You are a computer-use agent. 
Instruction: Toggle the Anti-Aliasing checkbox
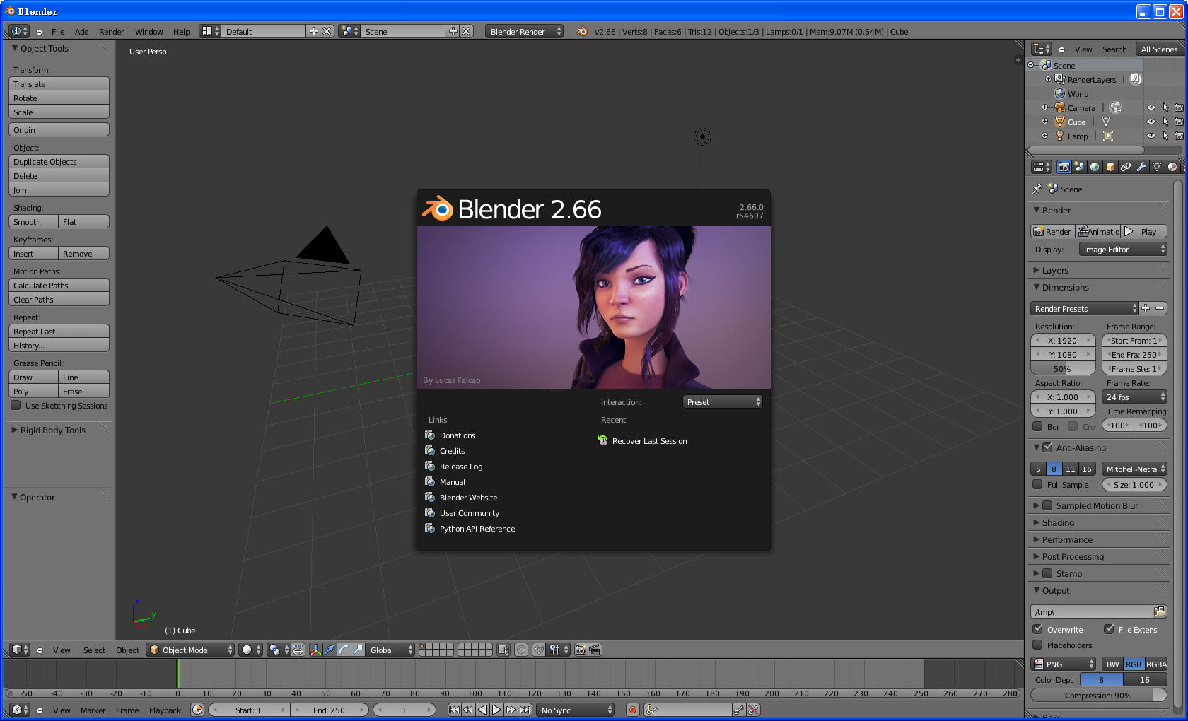point(1048,447)
